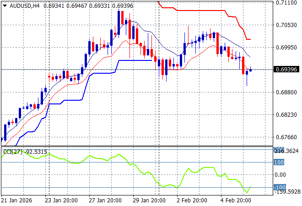This screenshot has height=206, width=302.
Task: Open the chart menu triangle beside AUDUSD,H4
Action: [x=5, y=6]
